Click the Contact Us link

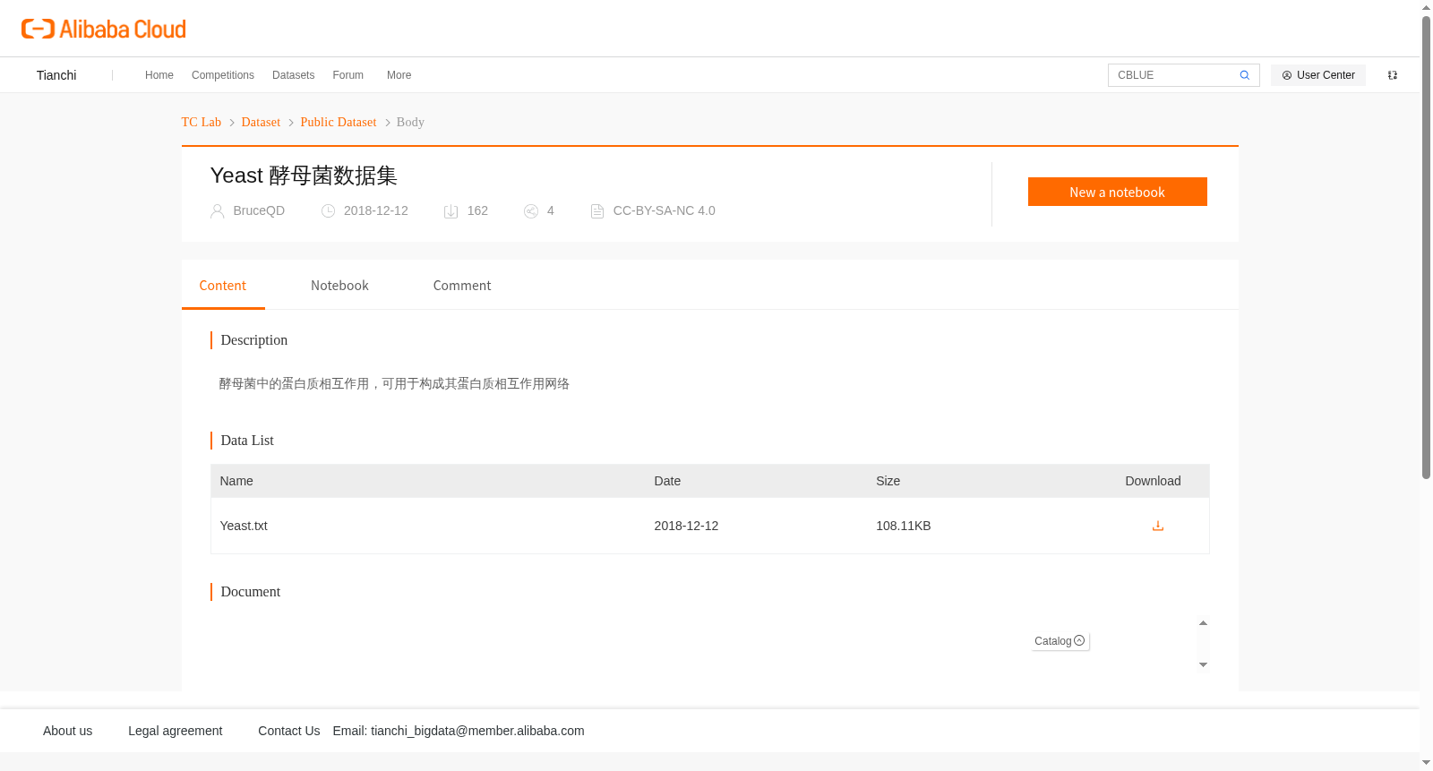(289, 731)
